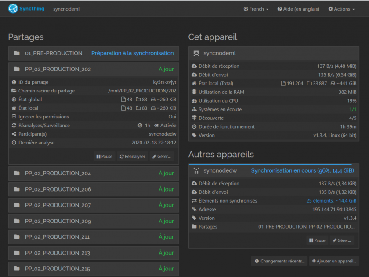
Task: Open the Actions dropdown menu
Action: (x=341, y=9)
